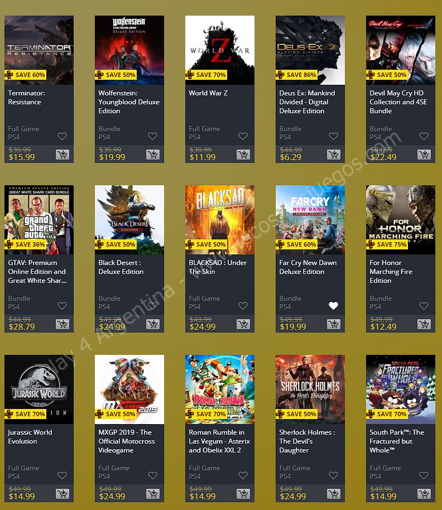Viewport: 442px width, 510px height.
Task: Open Far Cry New Dawn cover image
Action: (x=310, y=220)
